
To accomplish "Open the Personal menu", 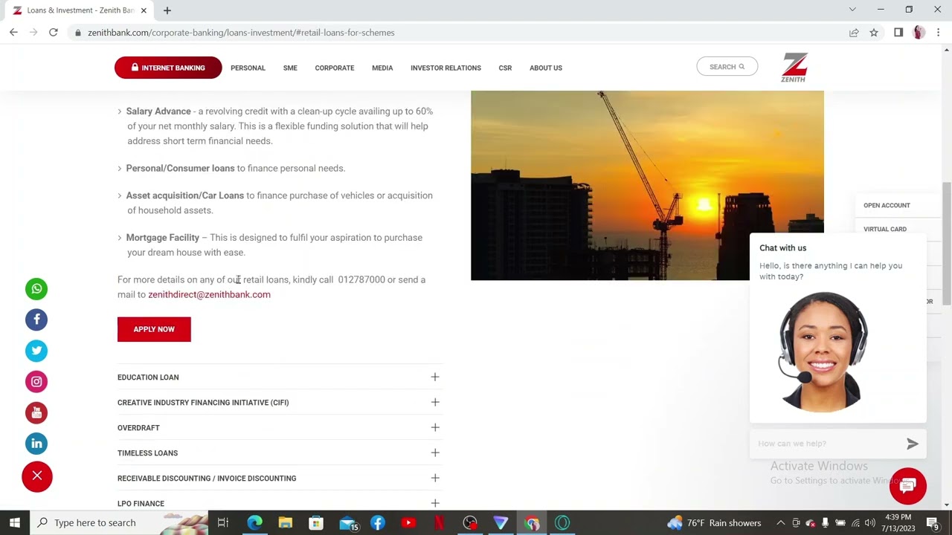I will pyautogui.click(x=248, y=68).
